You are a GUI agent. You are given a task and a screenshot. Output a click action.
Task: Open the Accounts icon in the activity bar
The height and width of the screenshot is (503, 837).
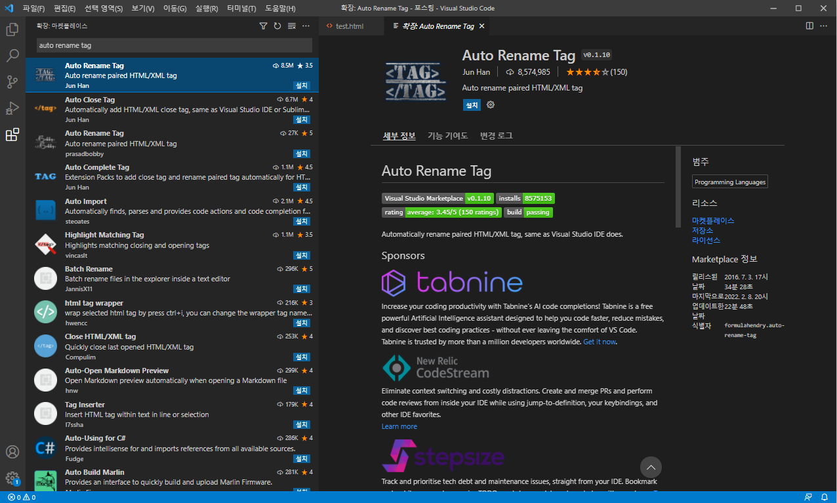12,451
